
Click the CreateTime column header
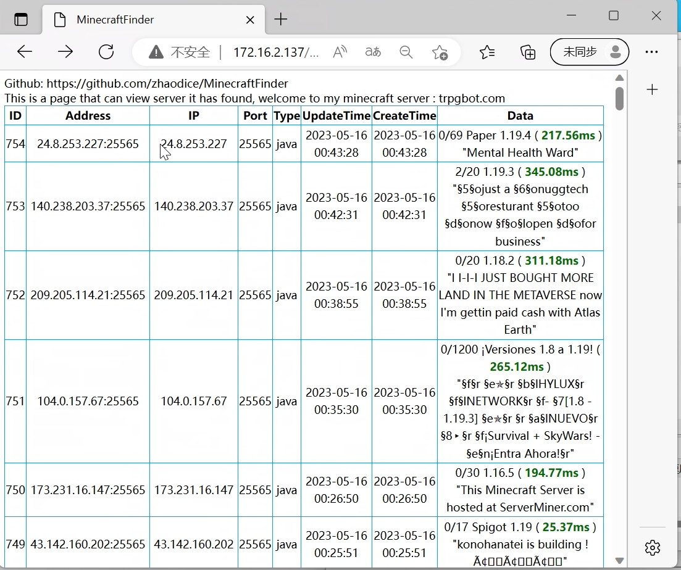point(404,116)
